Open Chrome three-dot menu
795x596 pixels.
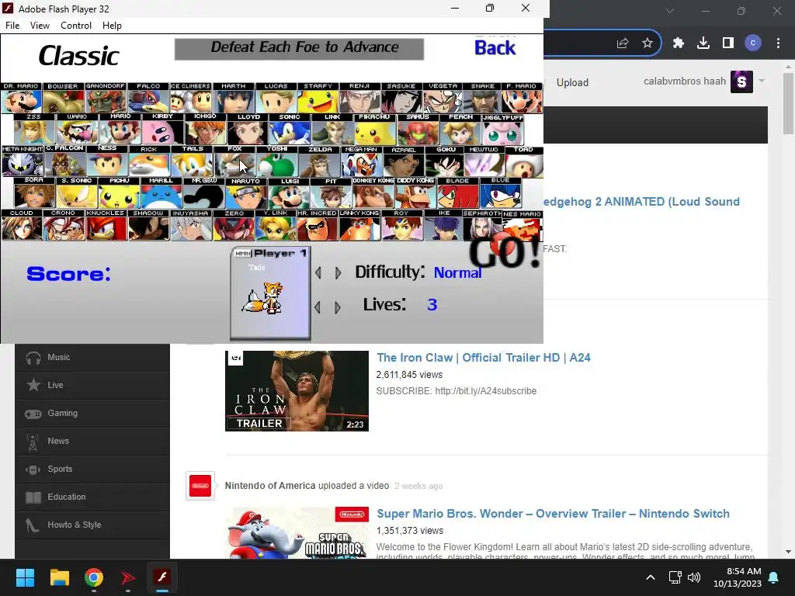tap(778, 43)
